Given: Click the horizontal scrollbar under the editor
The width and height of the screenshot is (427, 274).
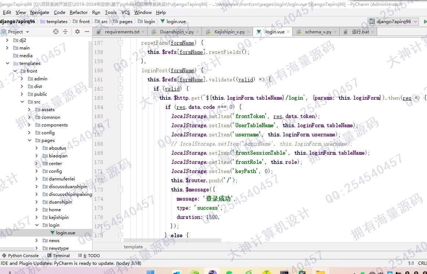Looking at the screenshot, I should pos(173,241).
